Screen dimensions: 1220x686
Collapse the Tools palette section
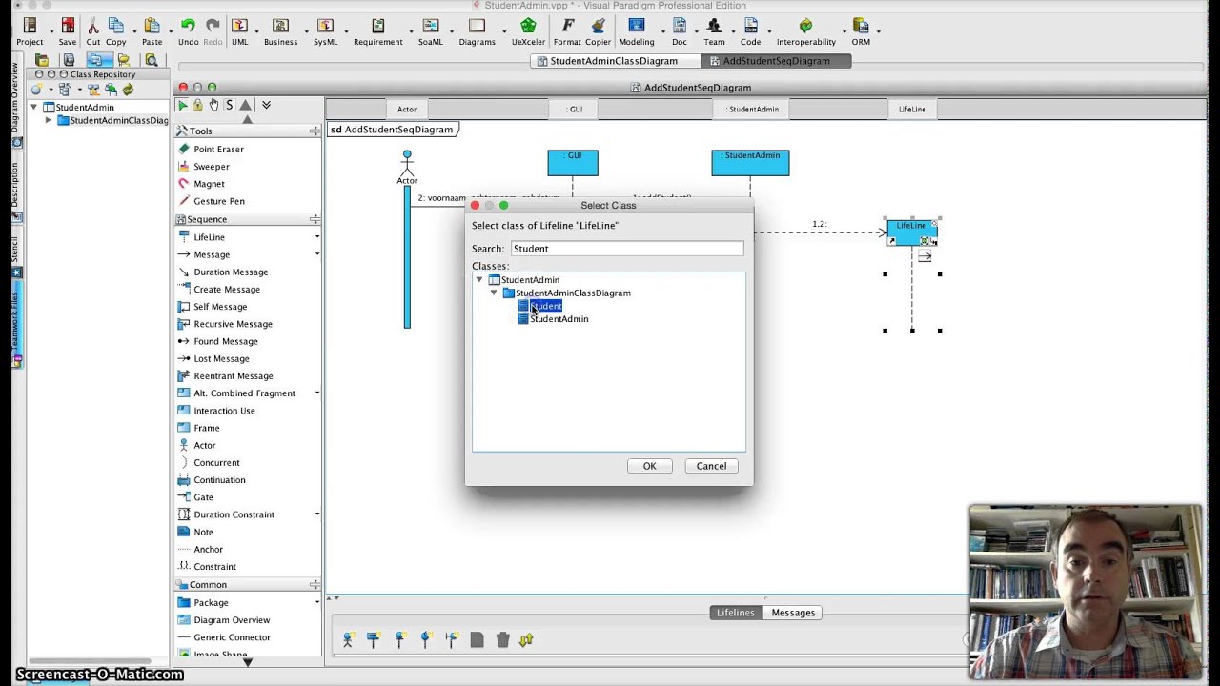pos(315,131)
